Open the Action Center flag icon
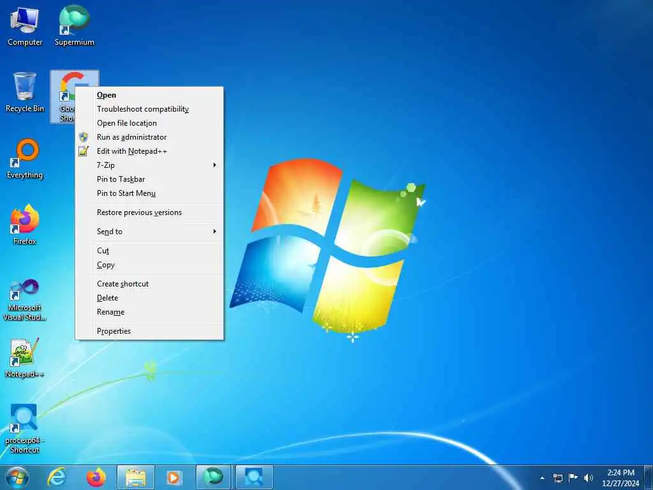 click(573, 478)
